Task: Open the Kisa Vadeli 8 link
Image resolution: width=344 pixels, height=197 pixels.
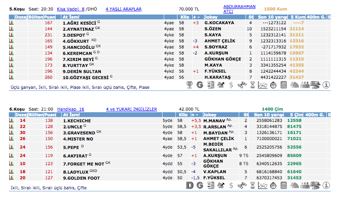Action: (71, 8)
